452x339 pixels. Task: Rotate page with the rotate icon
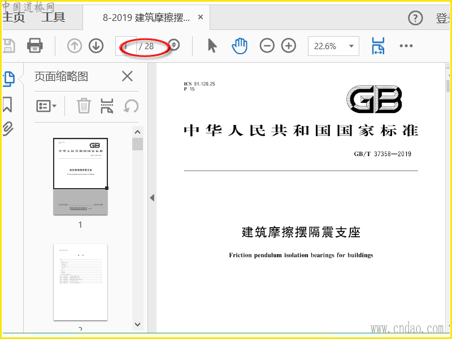[131, 106]
